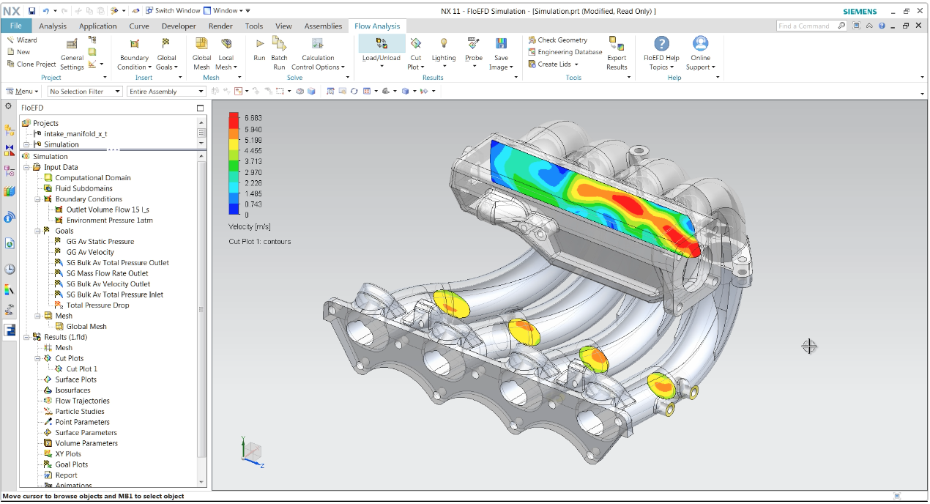This screenshot has width=930, height=504.
Task: Open Global Goals dropdown
Action: 166,53
